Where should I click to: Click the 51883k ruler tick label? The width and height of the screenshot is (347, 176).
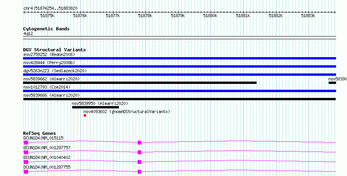pos(308,16)
